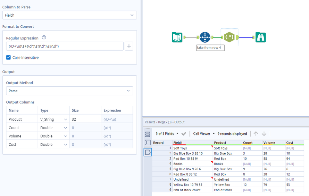Viewport: 309px width, 196px height.
Task: Click Product cell 'Soft Toys'
Action: pyautogui.click(x=227, y=148)
